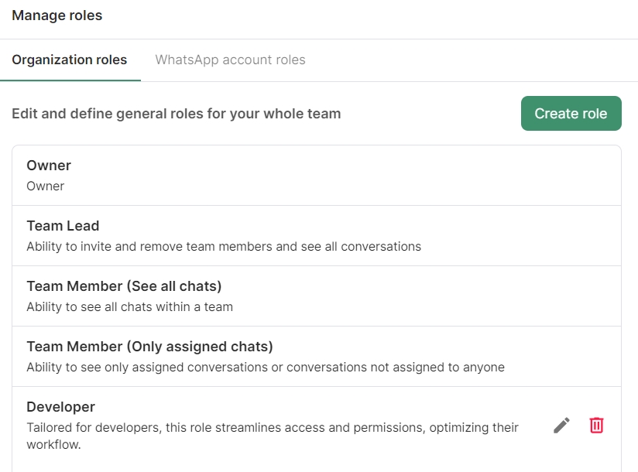The width and height of the screenshot is (638, 472).
Task: Edit the Developer role with pencil icon
Action: pos(561,425)
